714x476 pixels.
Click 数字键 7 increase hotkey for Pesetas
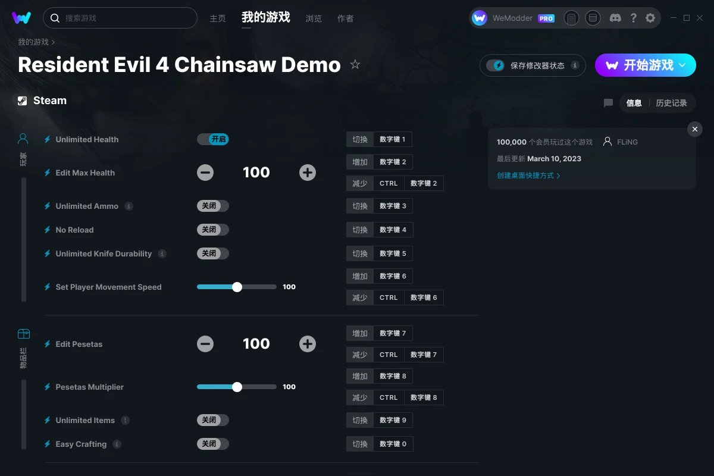(x=393, y=333)
